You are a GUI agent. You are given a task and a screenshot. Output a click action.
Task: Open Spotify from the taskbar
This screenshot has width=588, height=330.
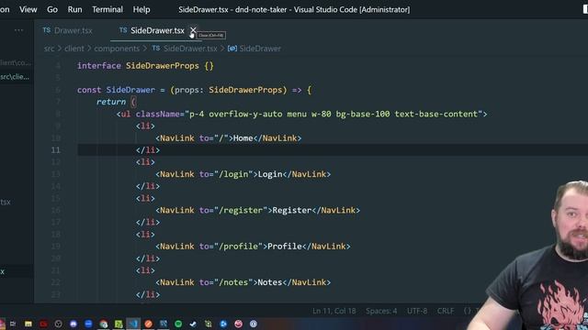coord(178,324)
